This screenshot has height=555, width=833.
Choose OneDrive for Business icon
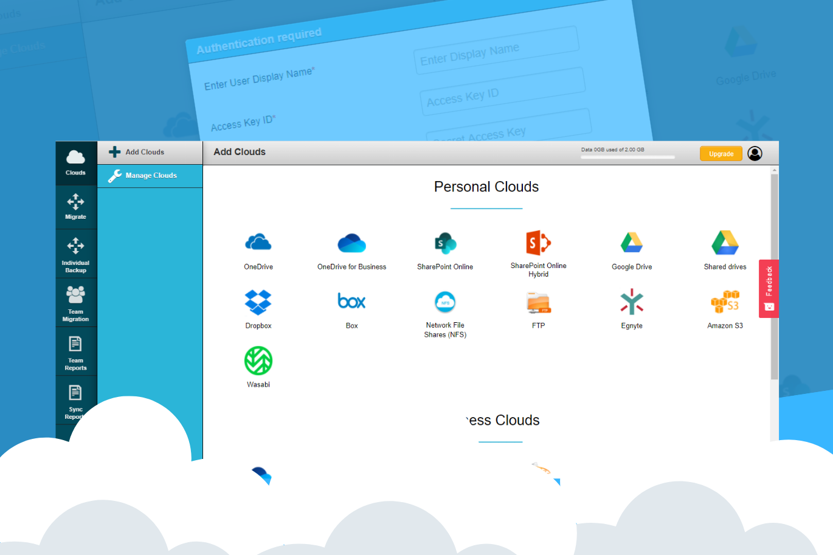coord(351,243)
